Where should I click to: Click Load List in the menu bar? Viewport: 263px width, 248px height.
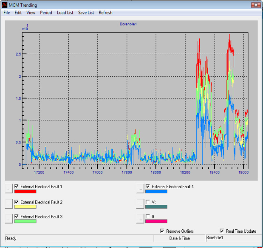[65, 13]
